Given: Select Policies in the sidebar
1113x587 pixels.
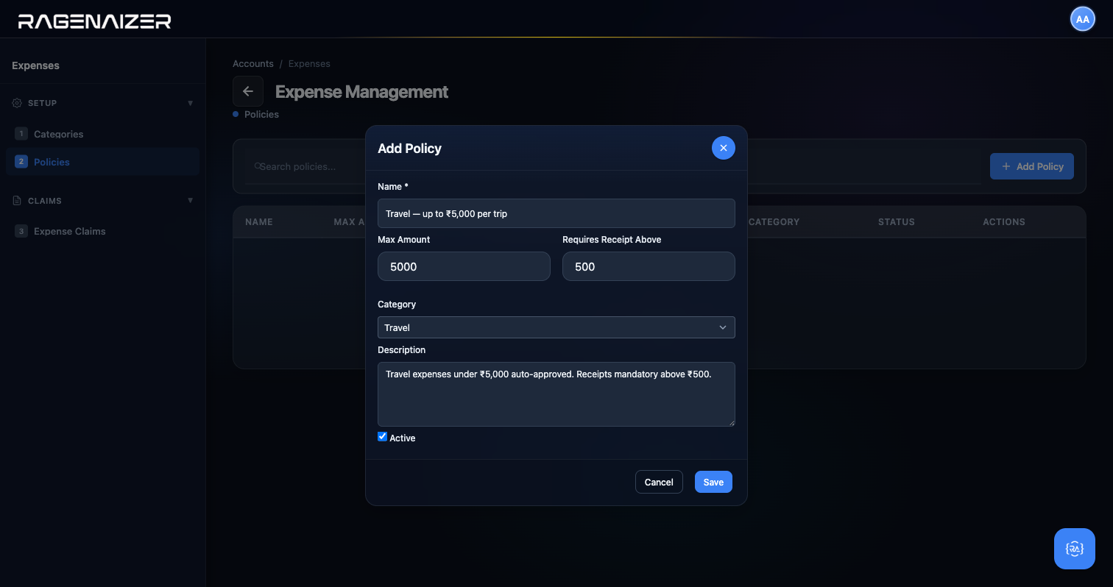Looking at the screenshot, I should point(102,162).
